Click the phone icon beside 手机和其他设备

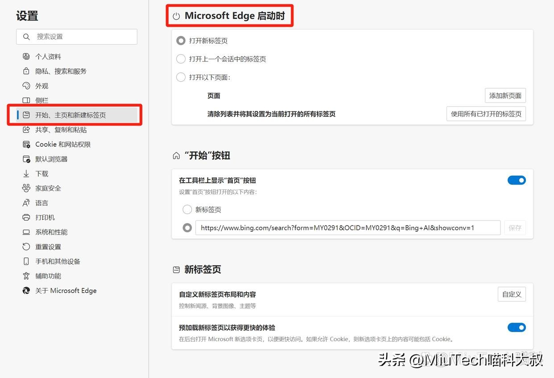click(26, 262)
